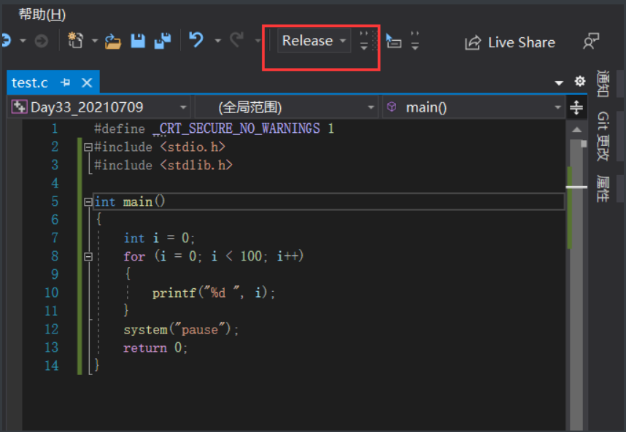
Task: Collapse the for loop at line 8
Action: point(88,257)
